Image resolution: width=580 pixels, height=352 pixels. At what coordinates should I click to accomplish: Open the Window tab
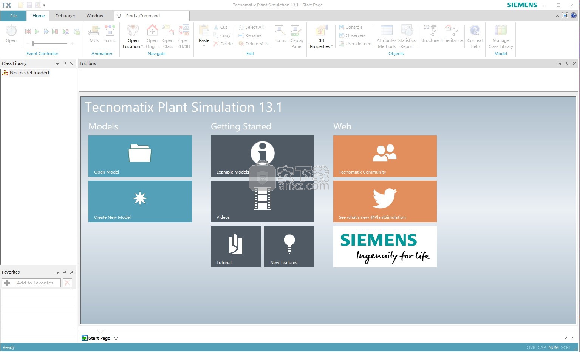click(95, 16)
